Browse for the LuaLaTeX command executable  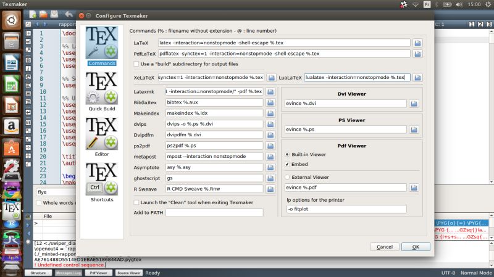click(x=417, y=78)
